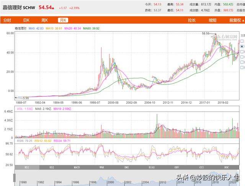Viewport: 245px width, 186px height.
Task: Click the 拉长 stretch chart button
Action: (192, 20)
